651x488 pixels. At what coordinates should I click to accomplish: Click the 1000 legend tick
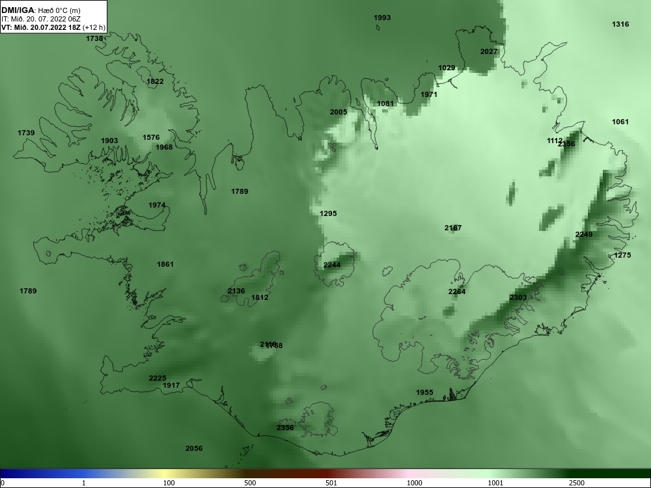414,483
